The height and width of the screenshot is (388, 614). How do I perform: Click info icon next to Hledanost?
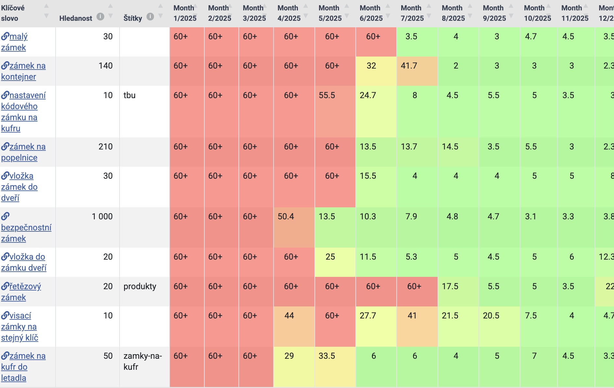click(x=100, y=17)
